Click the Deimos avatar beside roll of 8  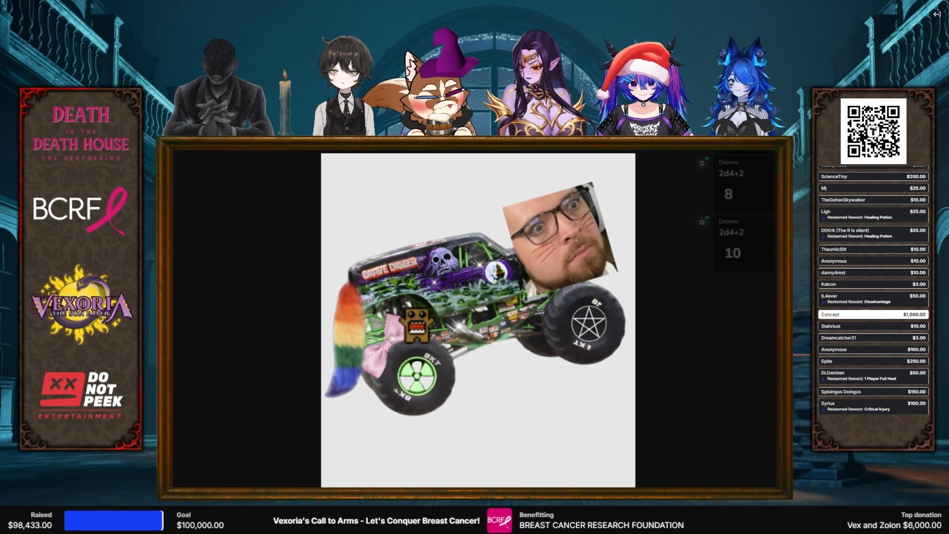pyautogui.click(x=702, y=164)
